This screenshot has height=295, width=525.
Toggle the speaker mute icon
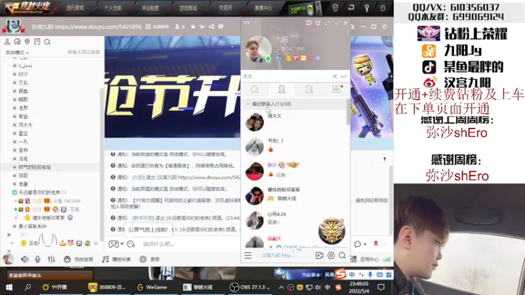(24, 259)
